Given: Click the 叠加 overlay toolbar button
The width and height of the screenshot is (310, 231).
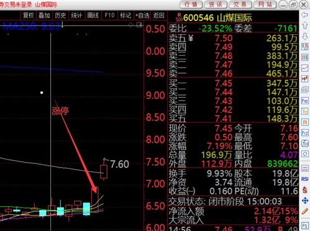Looking at the screenshot, I should [x=44, y=16].
